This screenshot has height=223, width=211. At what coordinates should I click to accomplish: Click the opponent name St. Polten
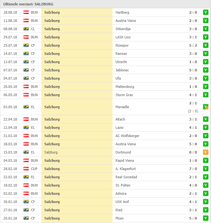[123, 185]
